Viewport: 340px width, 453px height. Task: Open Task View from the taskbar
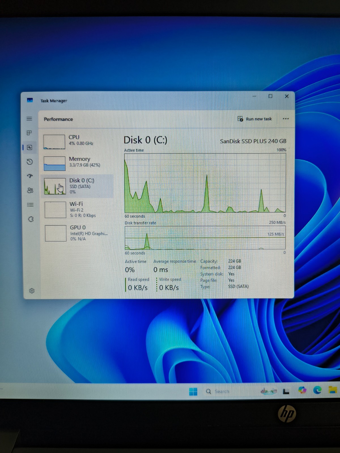286,392
